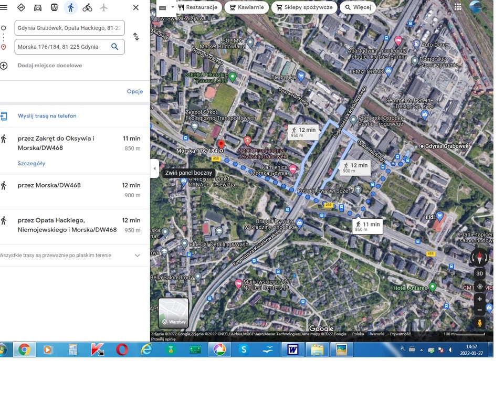Open Opera browser from the taskbar
504x403 pixels.
coord(122,349)
